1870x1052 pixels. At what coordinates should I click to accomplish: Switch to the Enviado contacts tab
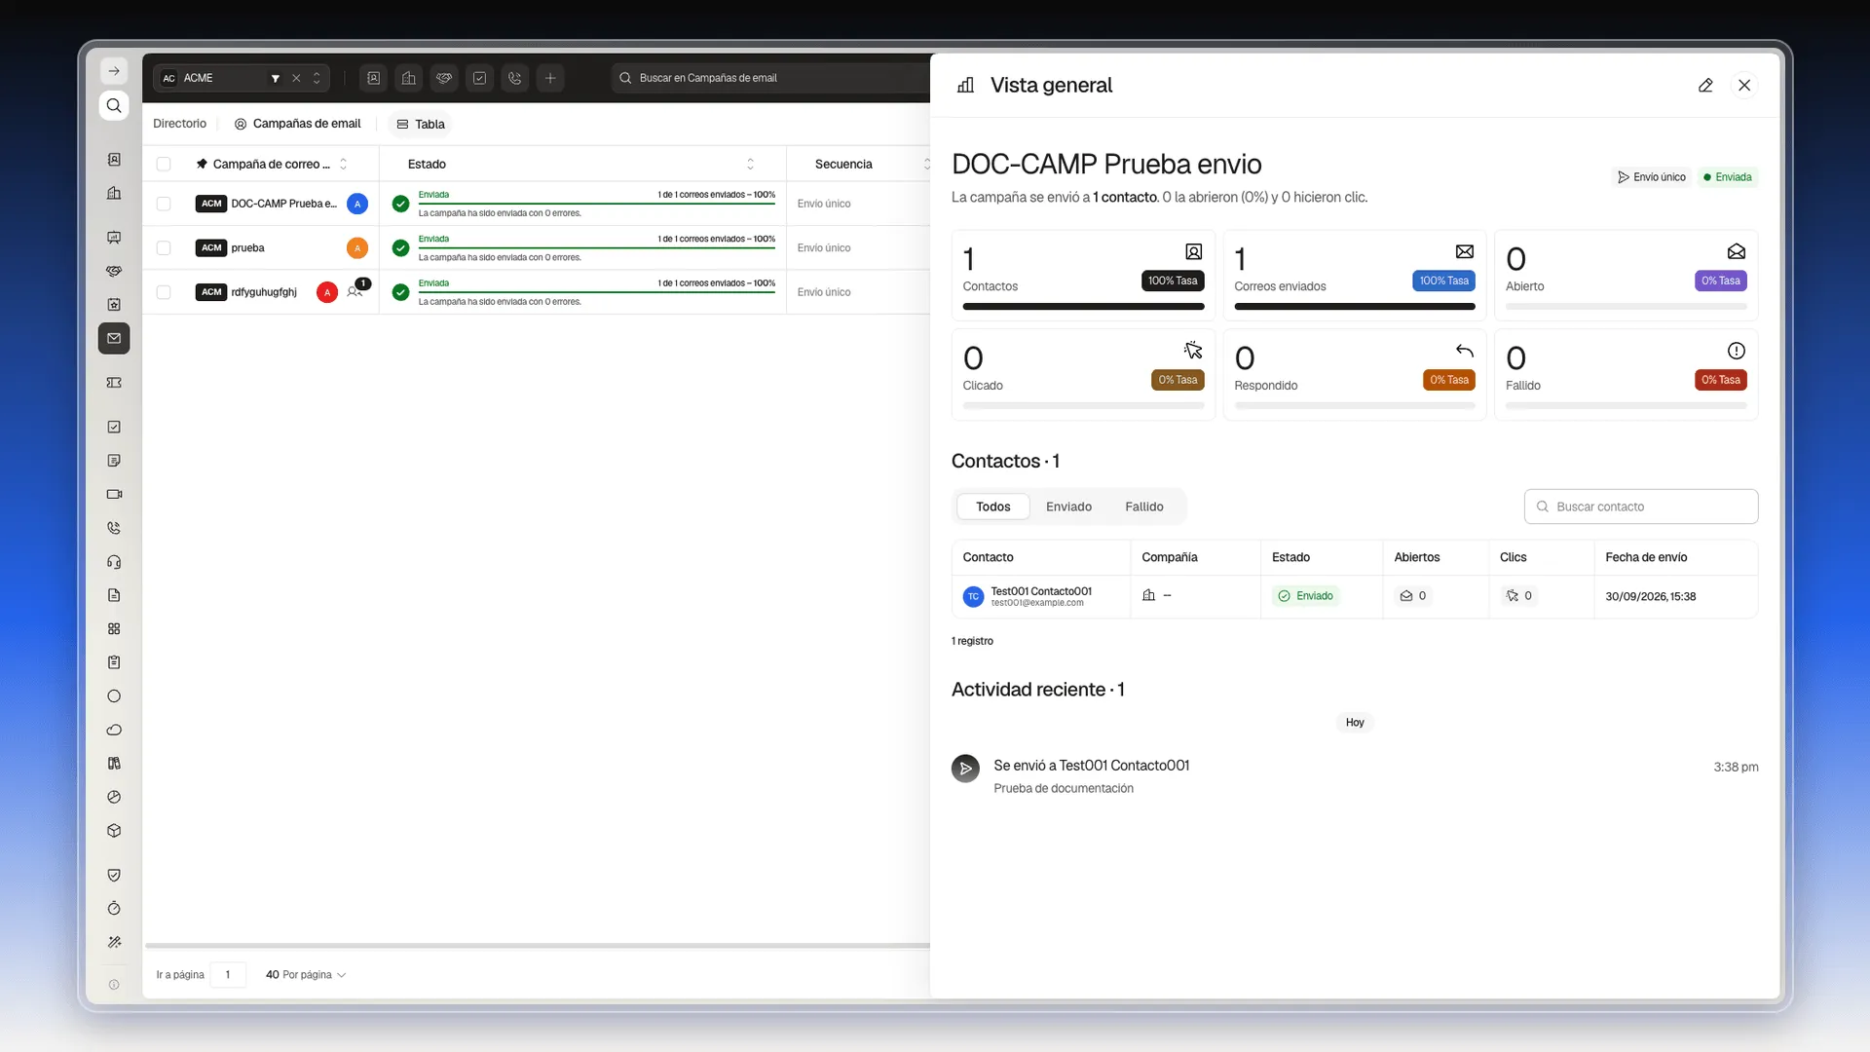[1068, 507]
